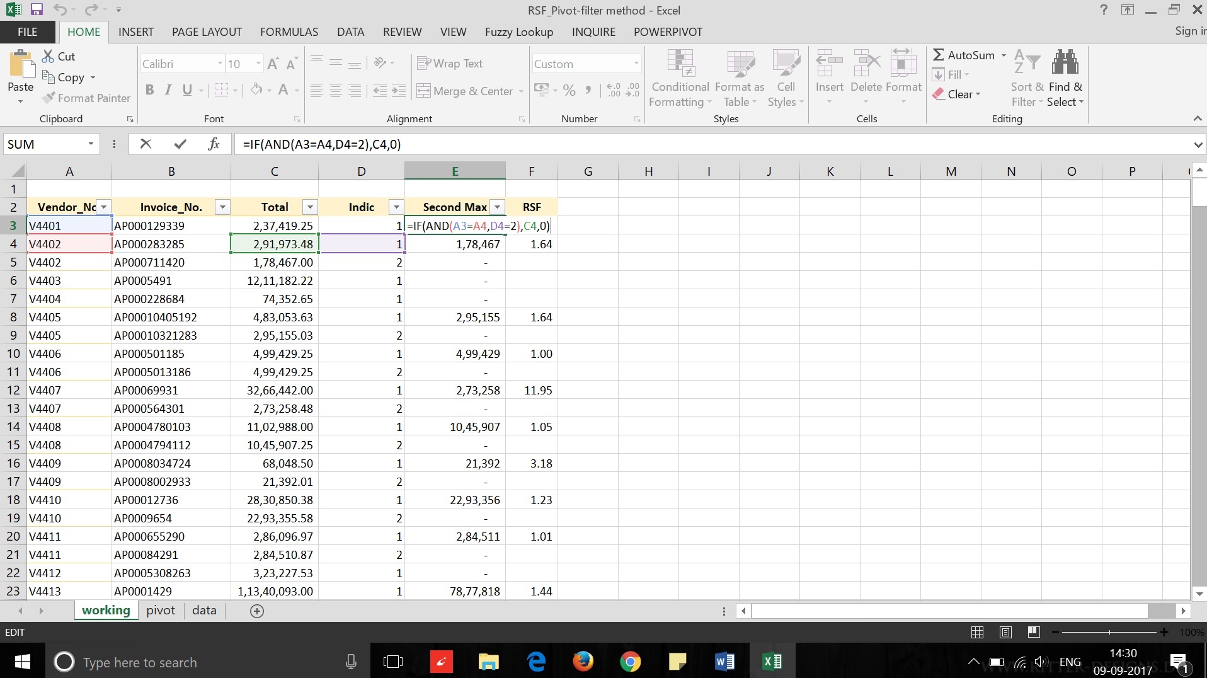Viewport: 1207px width, 678px height.
Task: Select the Format Painter brush
Action: coord(49,98)
